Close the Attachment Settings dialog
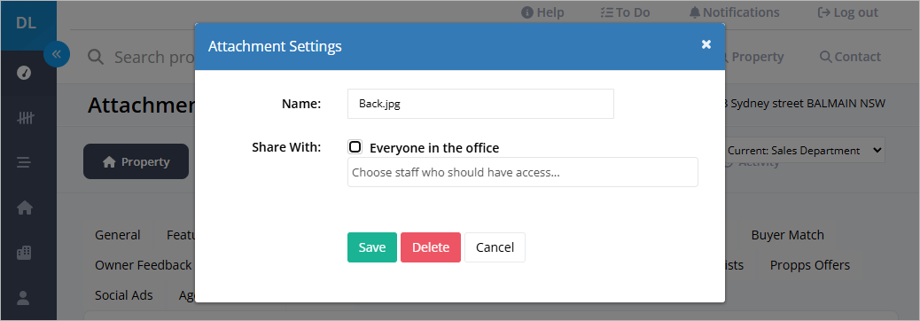The height and width of the screenshot is (321, 920). pos(706,44)
